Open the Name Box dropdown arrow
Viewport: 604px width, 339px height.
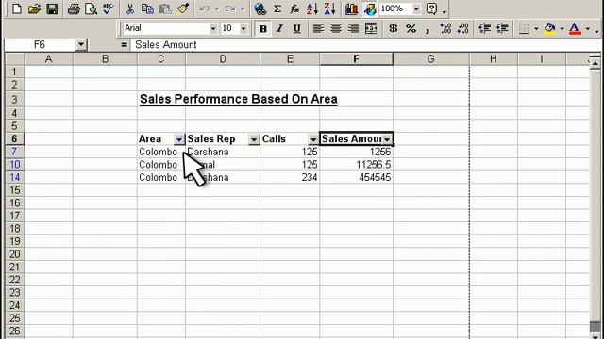coord(80,44)
